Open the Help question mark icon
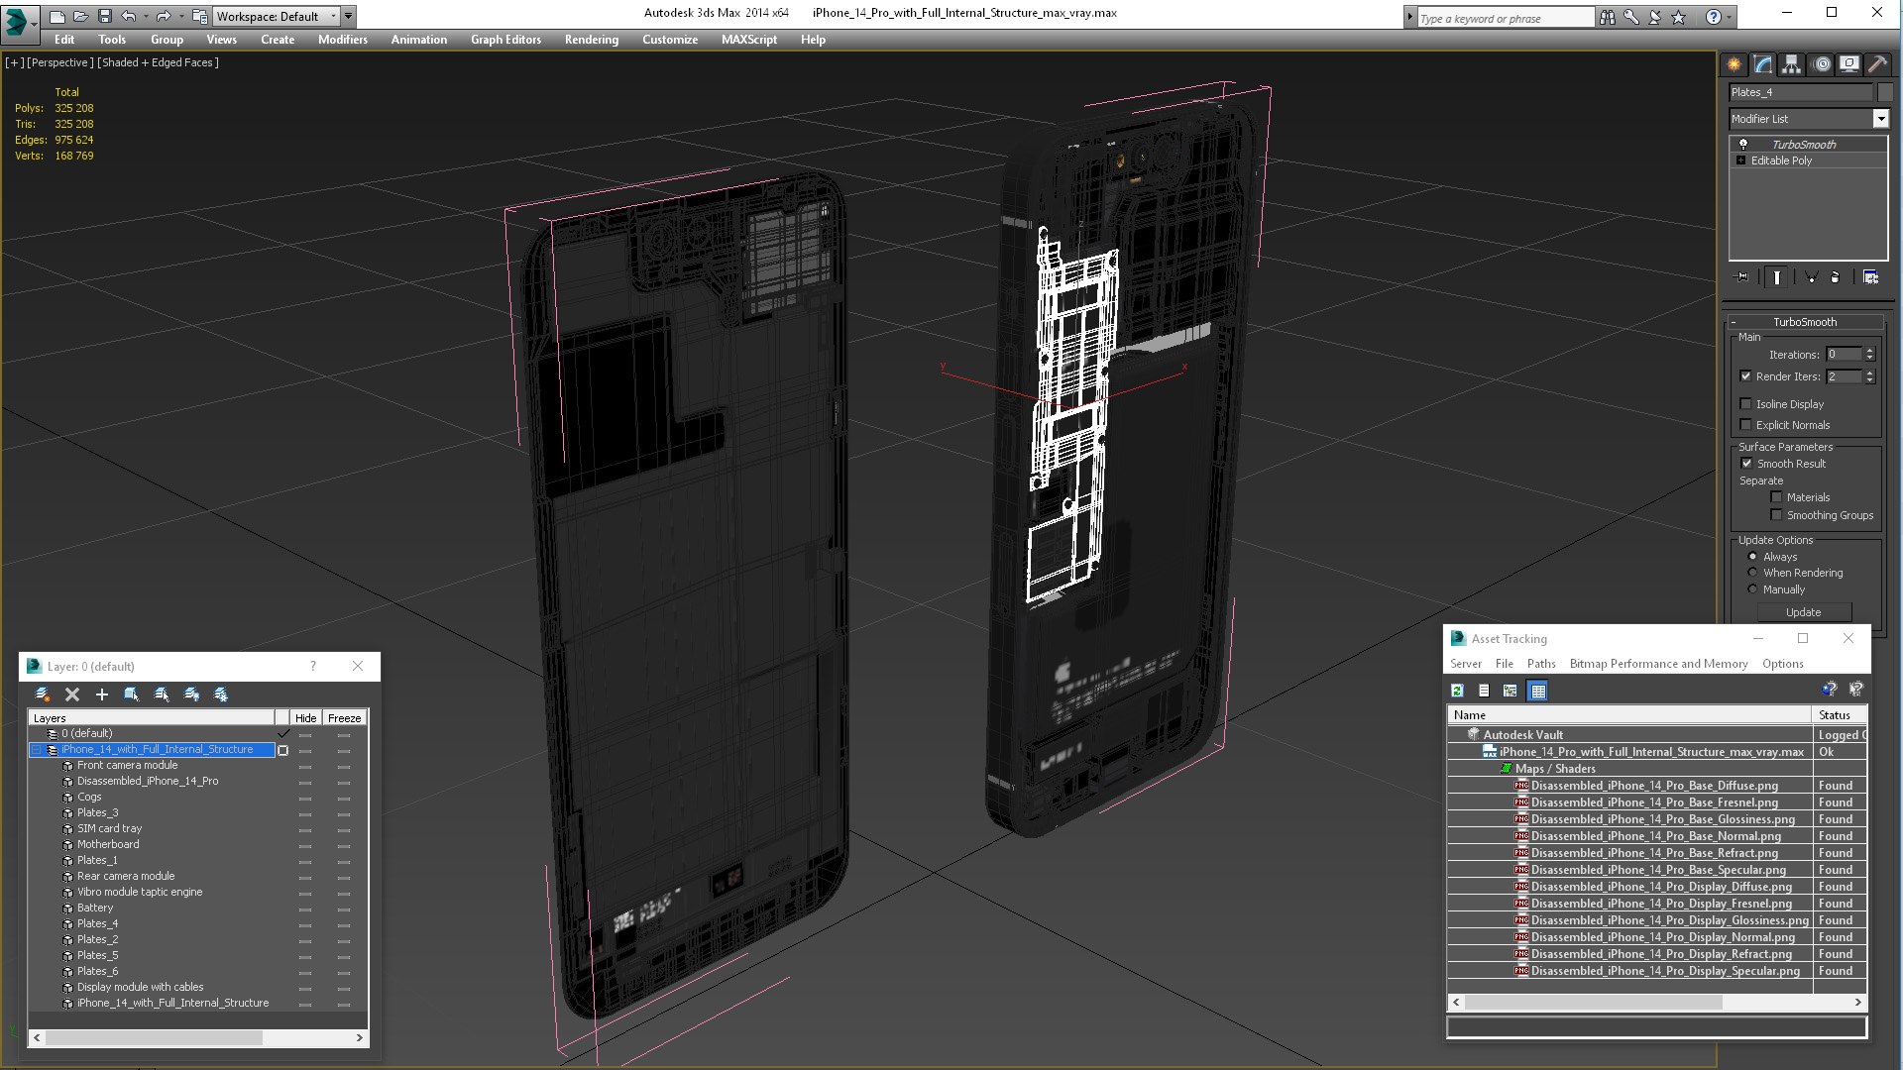Image resolution: width=1903 pixels, height=1070 pixels. (1713, 17)
